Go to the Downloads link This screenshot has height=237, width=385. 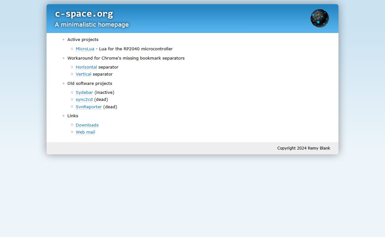click(87, 125)
